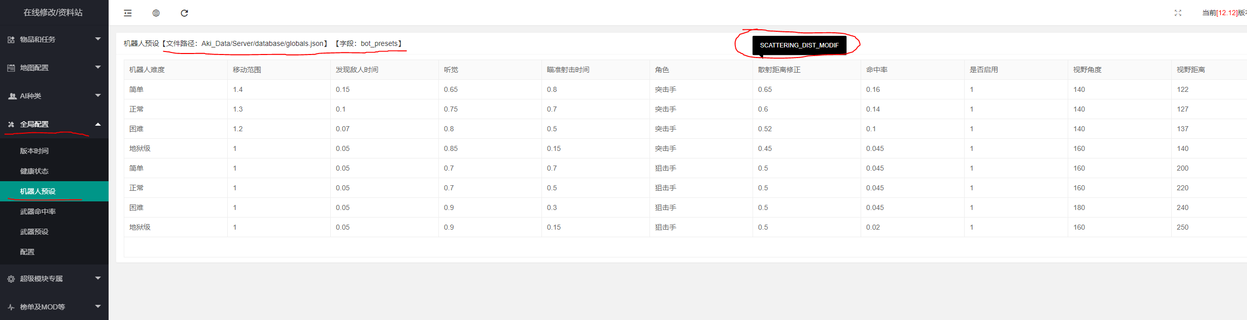Click the 0.65 scatter value in first row
The width and height of the screenshot is (1247, 320).
point(765,89)
